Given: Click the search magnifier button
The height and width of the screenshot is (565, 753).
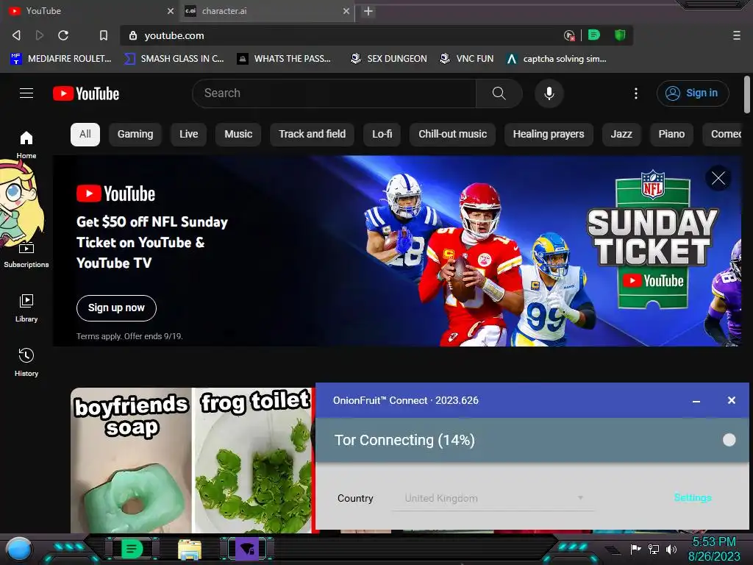Looking at the screenshot, I should point(499,93).
